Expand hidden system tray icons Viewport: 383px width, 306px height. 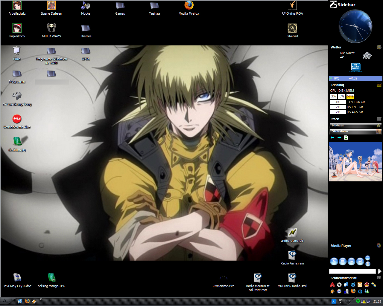point(349,301)
